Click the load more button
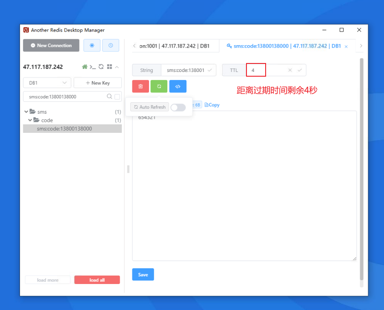Viewport: 384px width, 310px height. [48, 280]
